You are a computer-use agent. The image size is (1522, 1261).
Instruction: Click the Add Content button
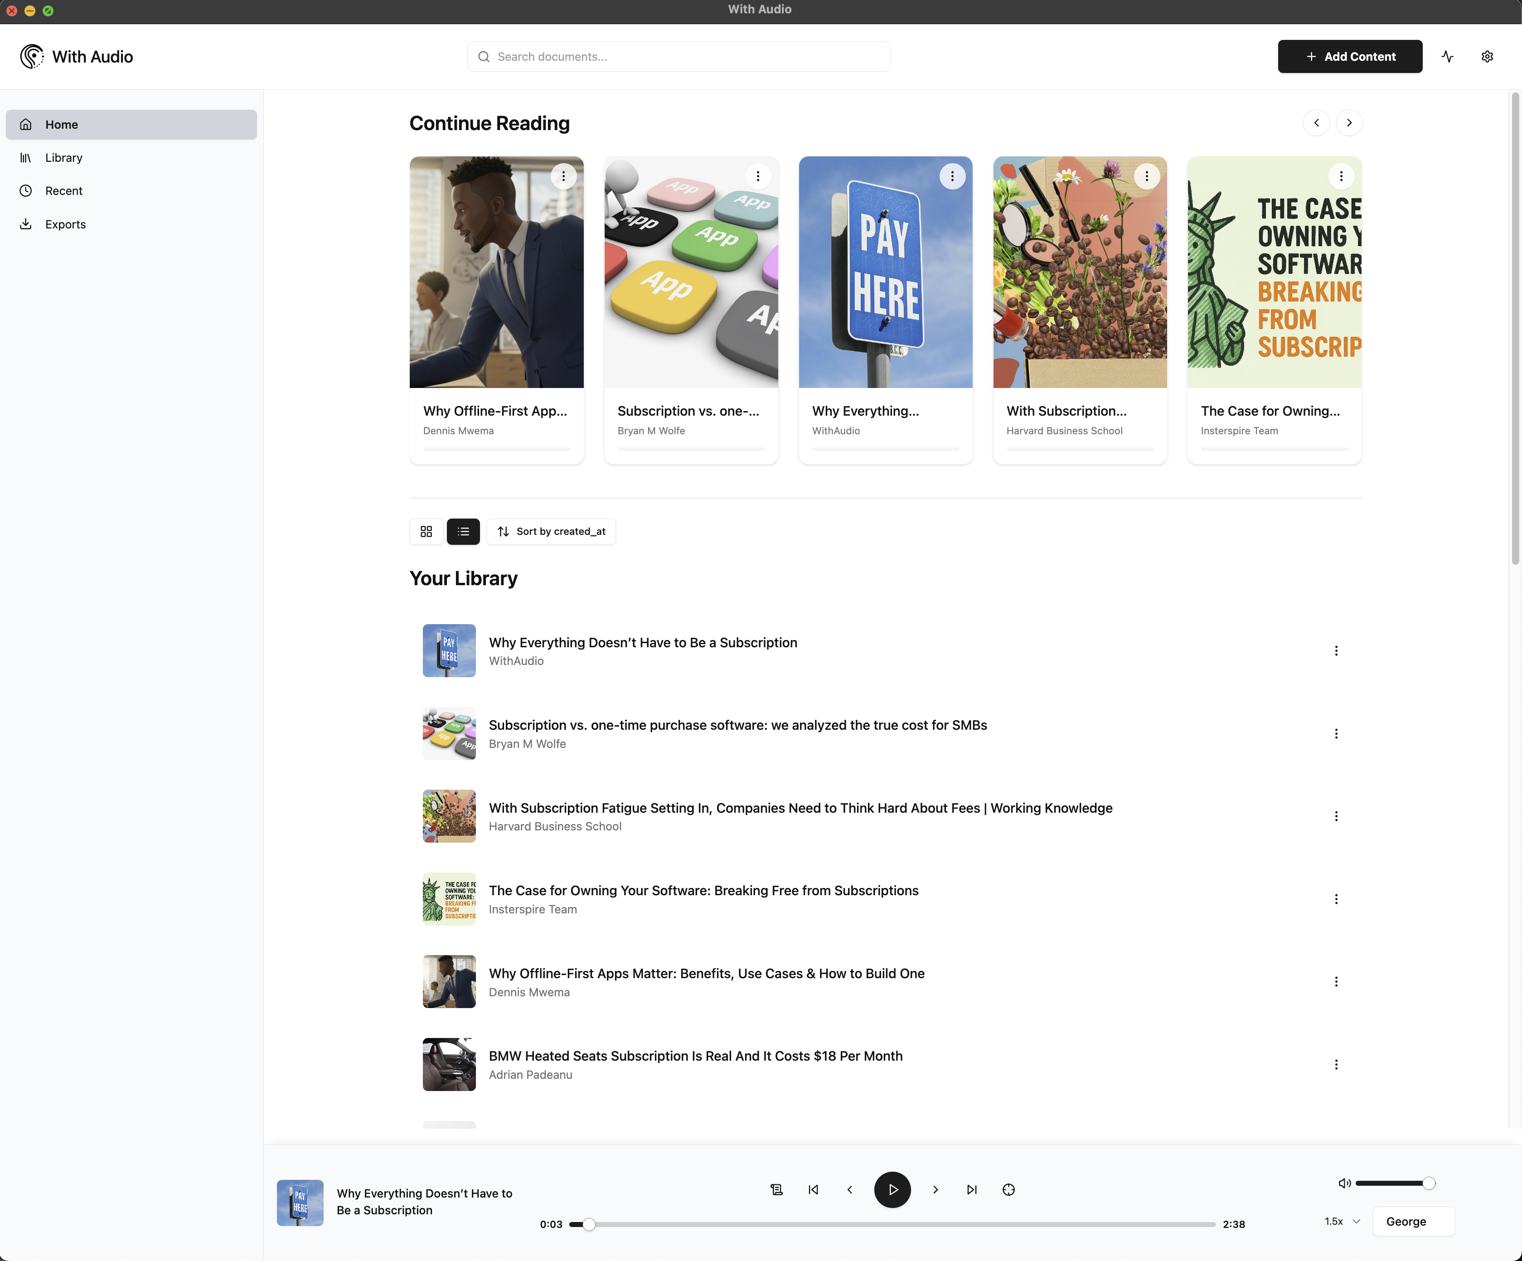[1349, 57]
